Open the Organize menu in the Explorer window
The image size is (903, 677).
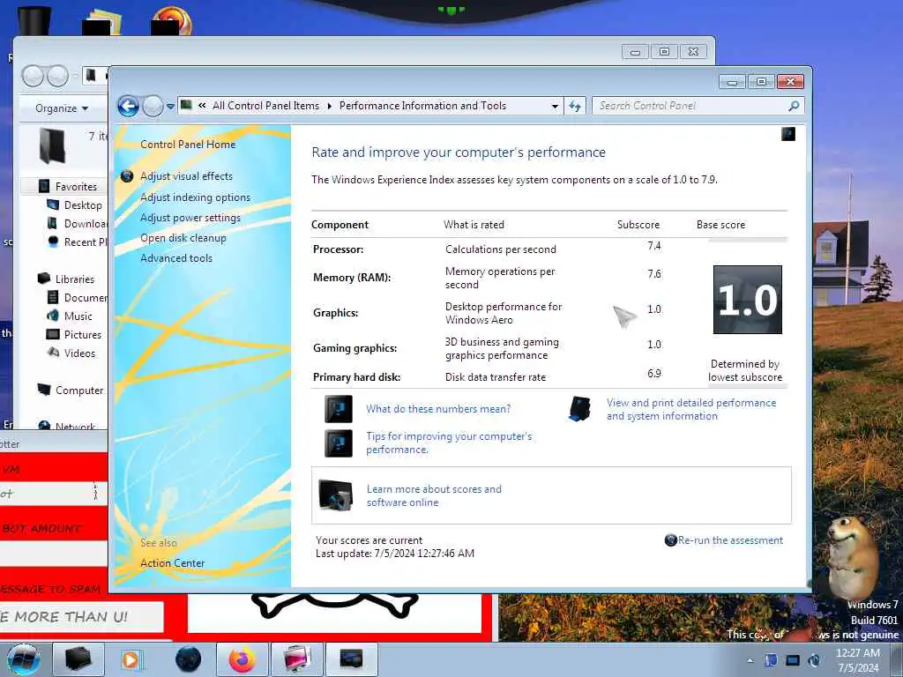(62, 108)
